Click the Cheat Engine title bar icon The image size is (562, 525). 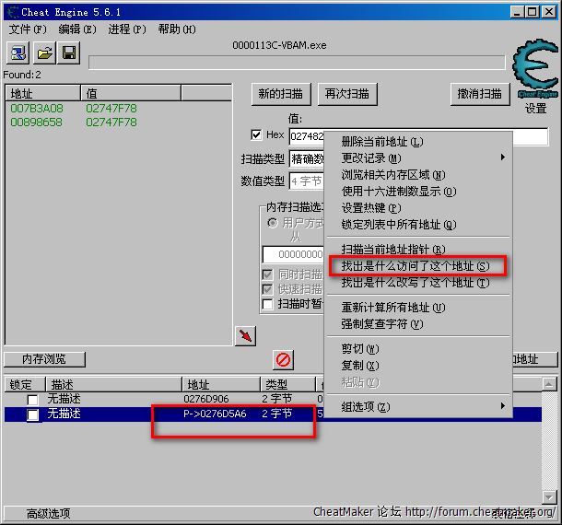[12, 11]
